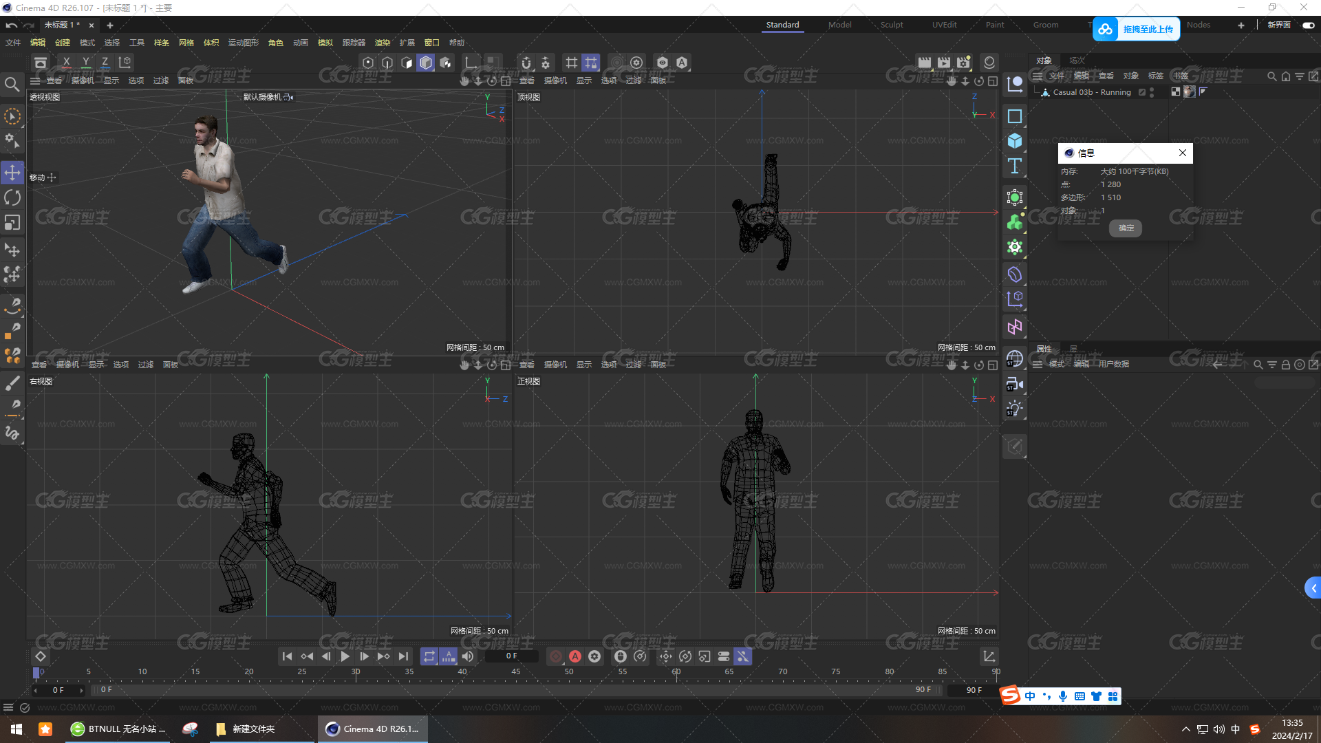The image size is (1321, 743).
Task: Click the Text spline T icon
Action: pos(1015,166)
